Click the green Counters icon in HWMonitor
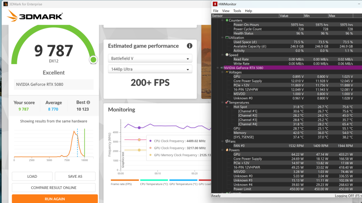Screen dimensions: 362x203 coord(227,20)
